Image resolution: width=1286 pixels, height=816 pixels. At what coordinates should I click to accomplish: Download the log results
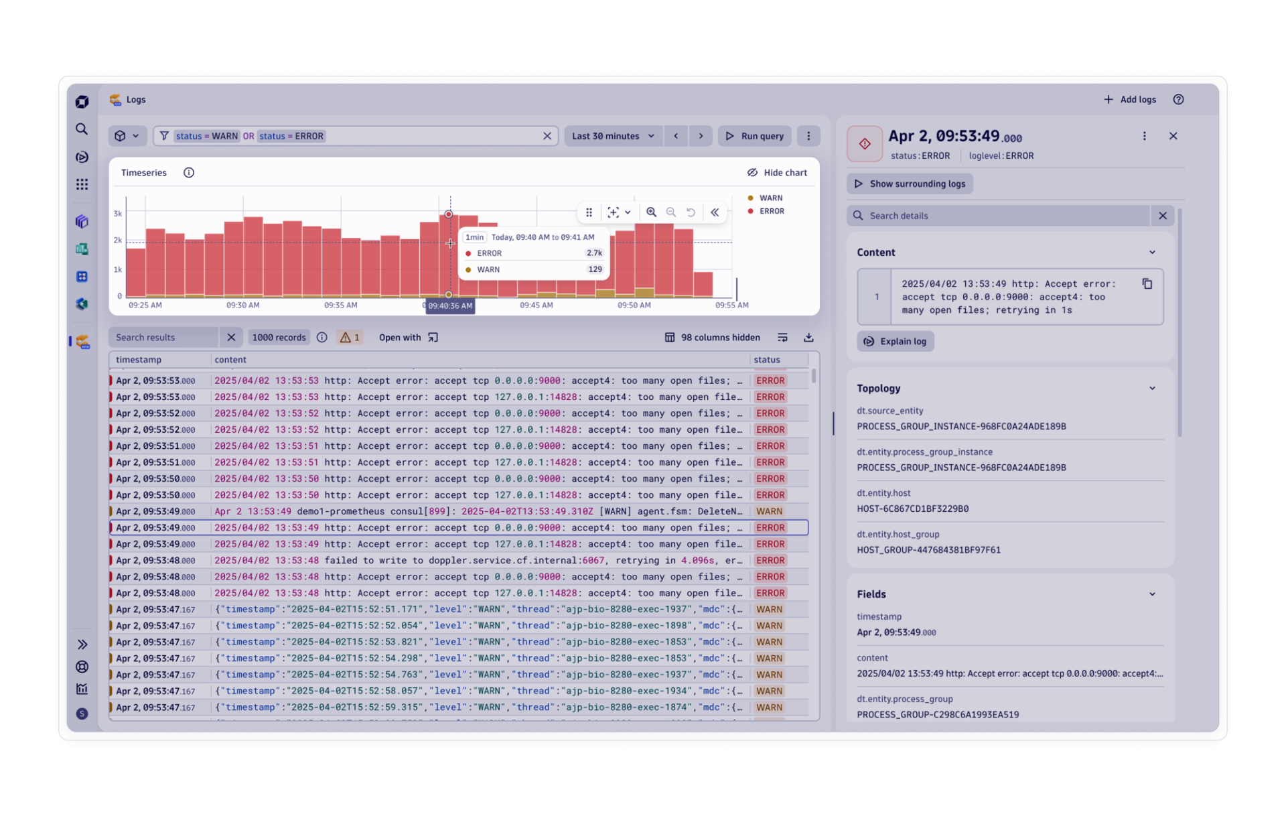click(x=808, y=338)
